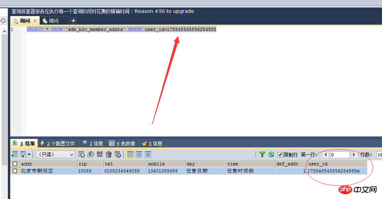Click the duplicate row icon
Image resolution: width=382 pixels, height=199 pixels.
pyautogui.click(x=91, y=155)
